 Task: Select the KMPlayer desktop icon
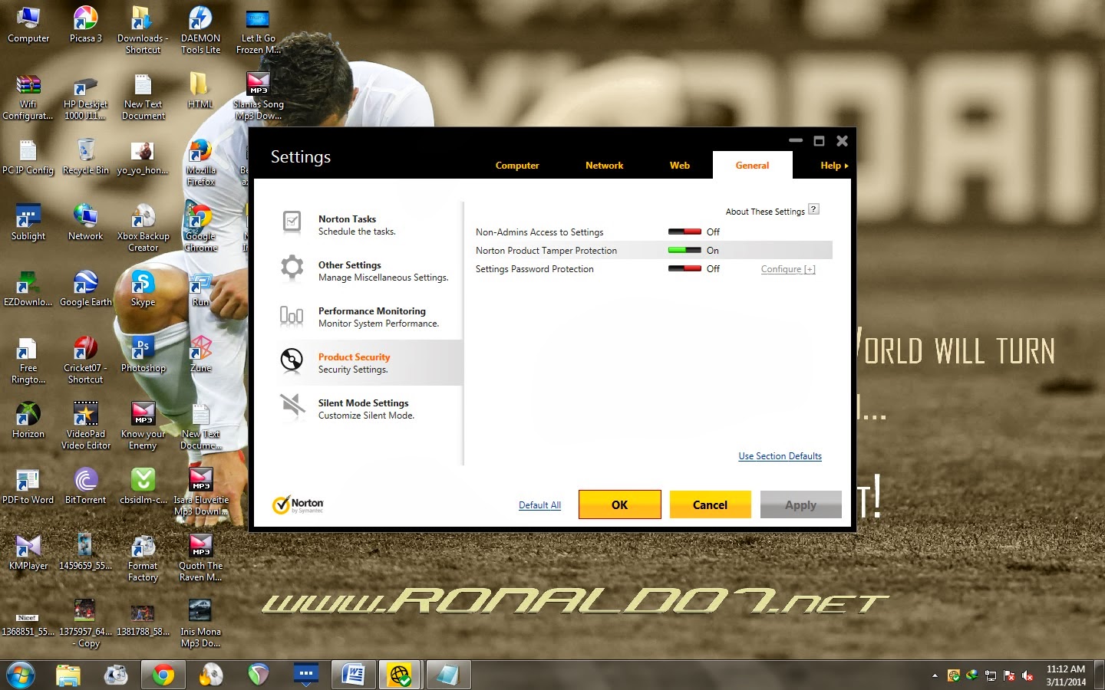tap(28, 553)
